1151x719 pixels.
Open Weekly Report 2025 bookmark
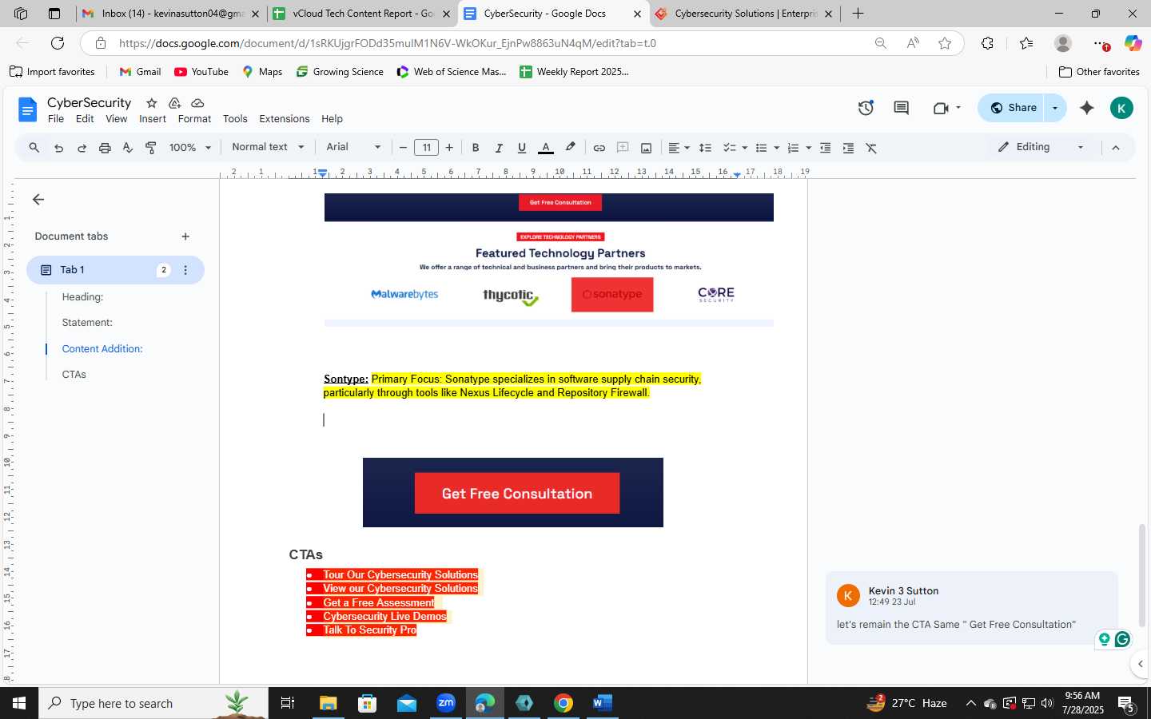tap(574, 72)
